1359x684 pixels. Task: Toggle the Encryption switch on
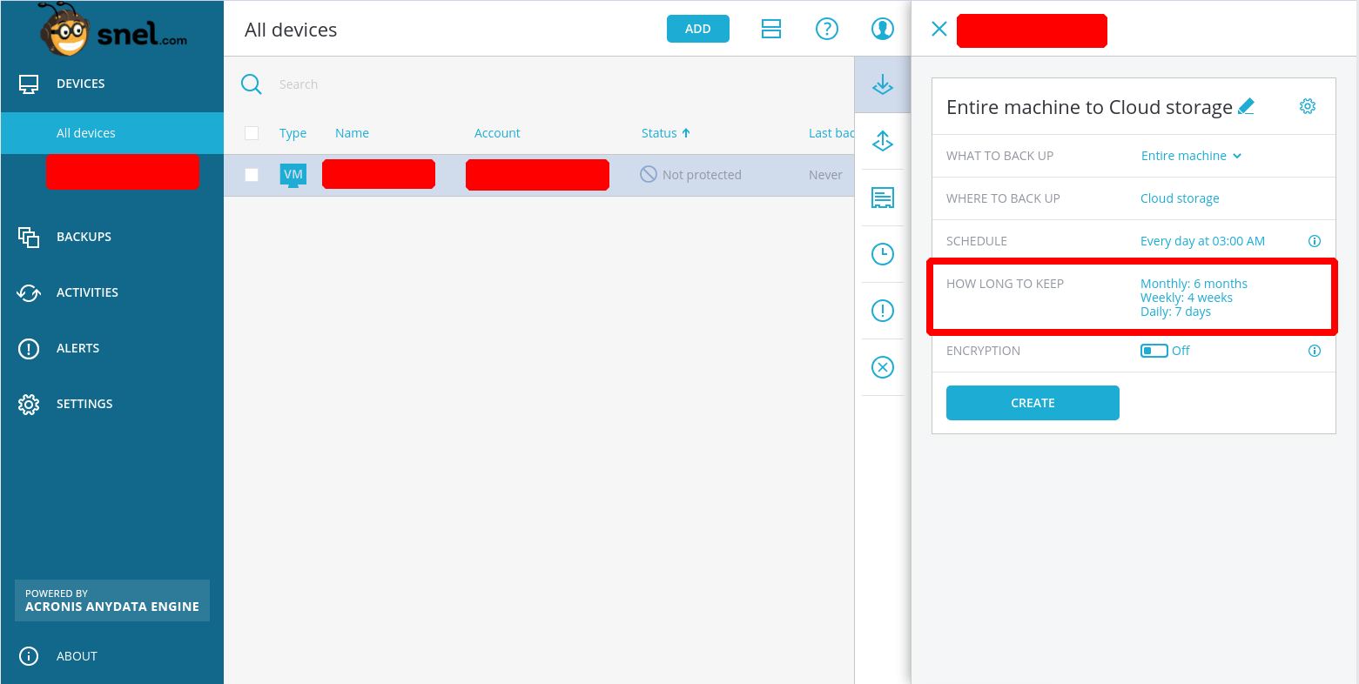pyautogui.click(x=1154, y=351)
